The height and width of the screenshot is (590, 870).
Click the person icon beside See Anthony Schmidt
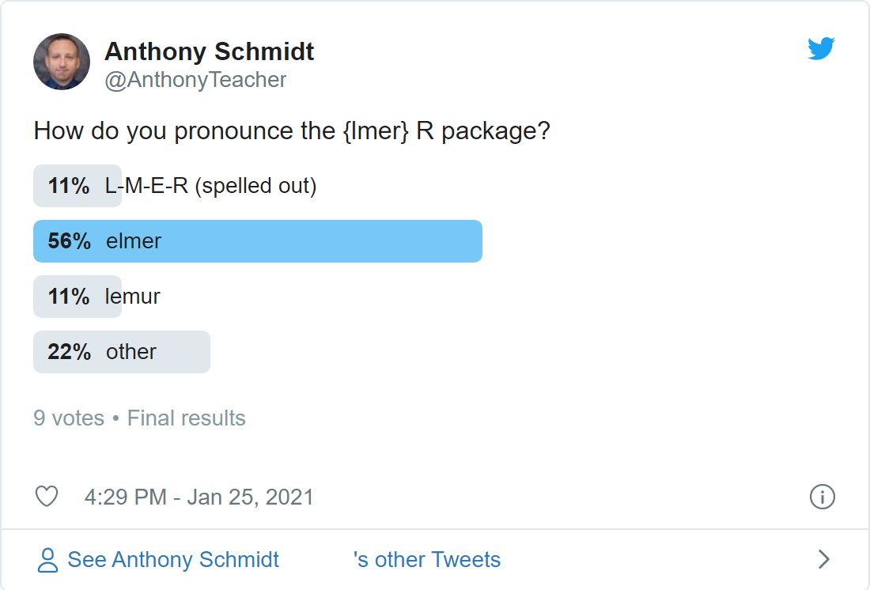(x=47, y=560)
